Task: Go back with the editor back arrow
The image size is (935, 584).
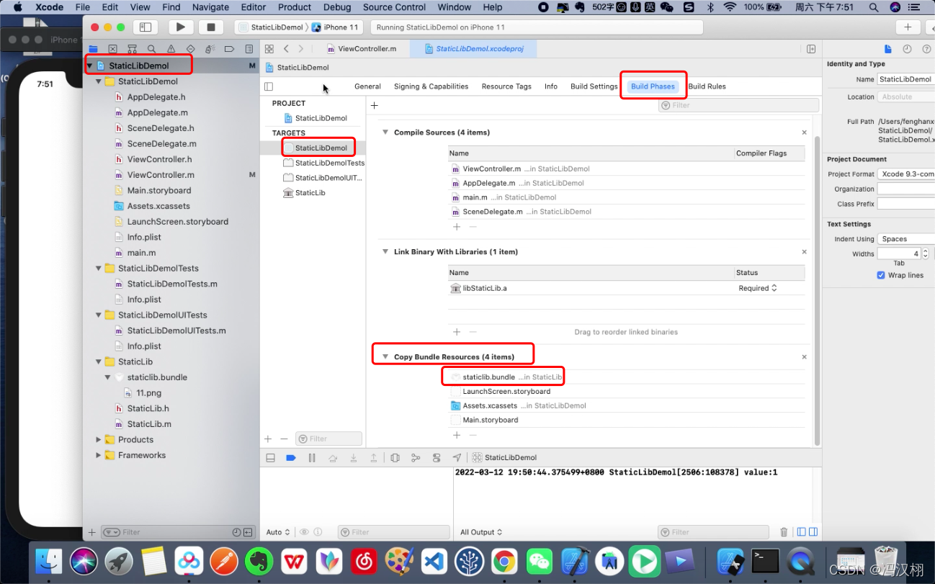Action: [286, 49]
